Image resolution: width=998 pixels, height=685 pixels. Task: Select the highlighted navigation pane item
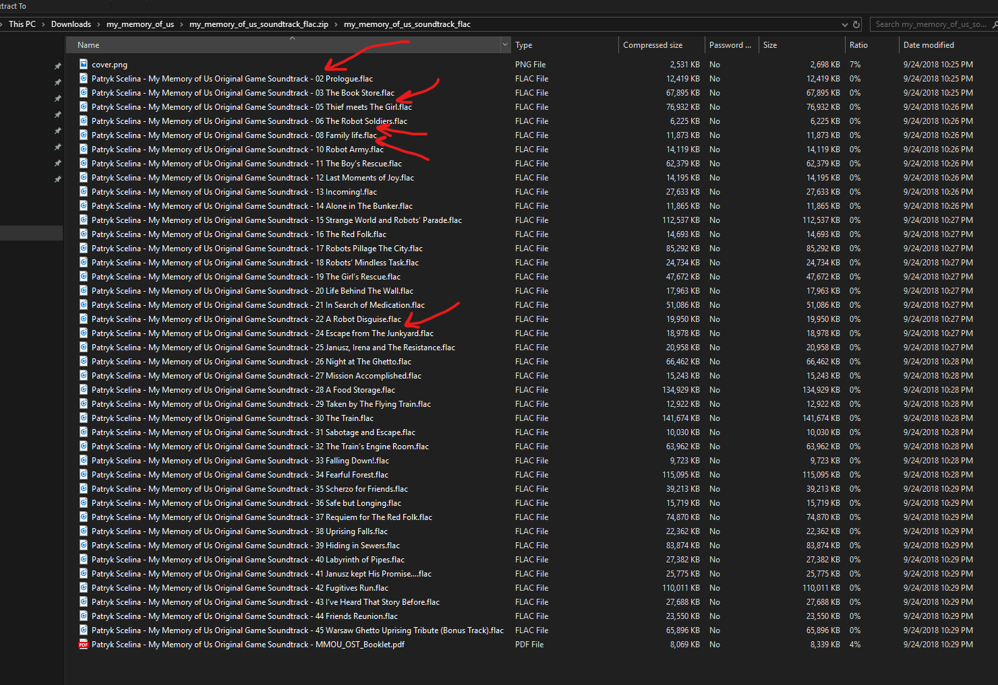31,233
